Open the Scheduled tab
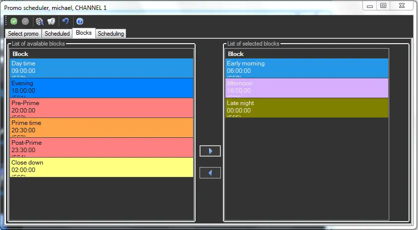This screenshot has width=418, height=230. click(x=57, y=34)
